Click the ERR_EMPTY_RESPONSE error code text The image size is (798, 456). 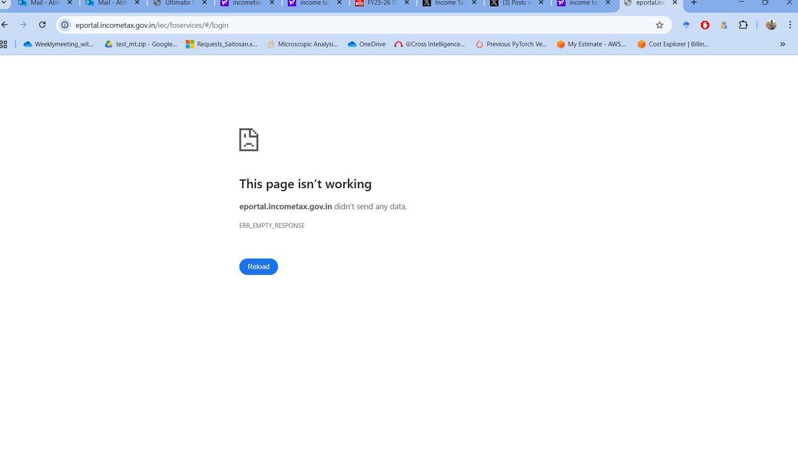tap(272, 226)
